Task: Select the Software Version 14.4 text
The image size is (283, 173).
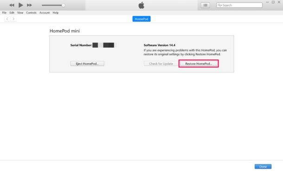Action: tap(160, 45)
